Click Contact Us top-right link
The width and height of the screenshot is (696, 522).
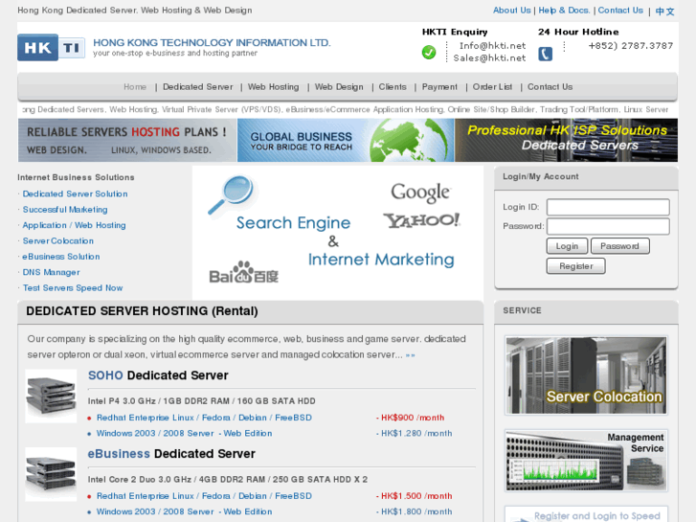click(620, 11)
